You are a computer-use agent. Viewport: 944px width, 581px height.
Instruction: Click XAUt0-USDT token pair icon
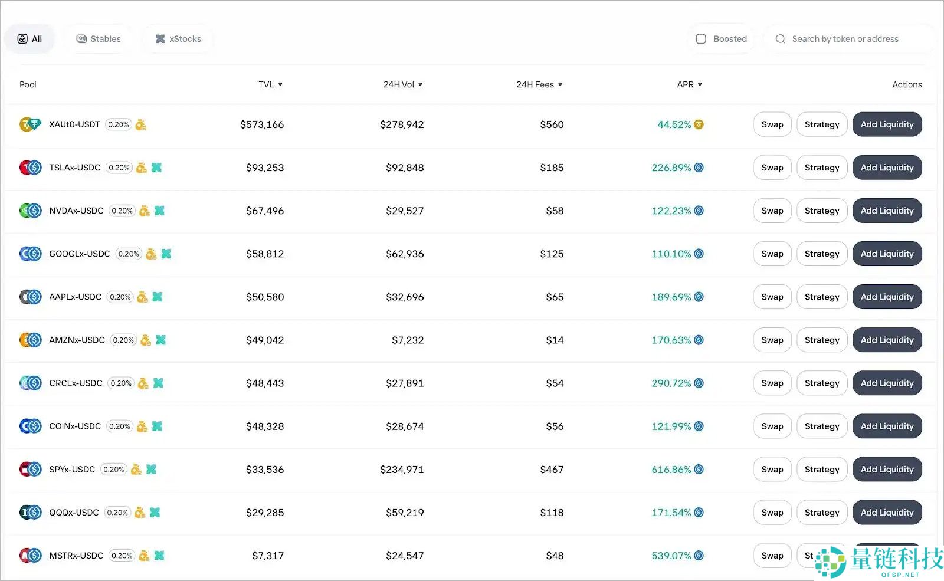[x=30, y=124]
